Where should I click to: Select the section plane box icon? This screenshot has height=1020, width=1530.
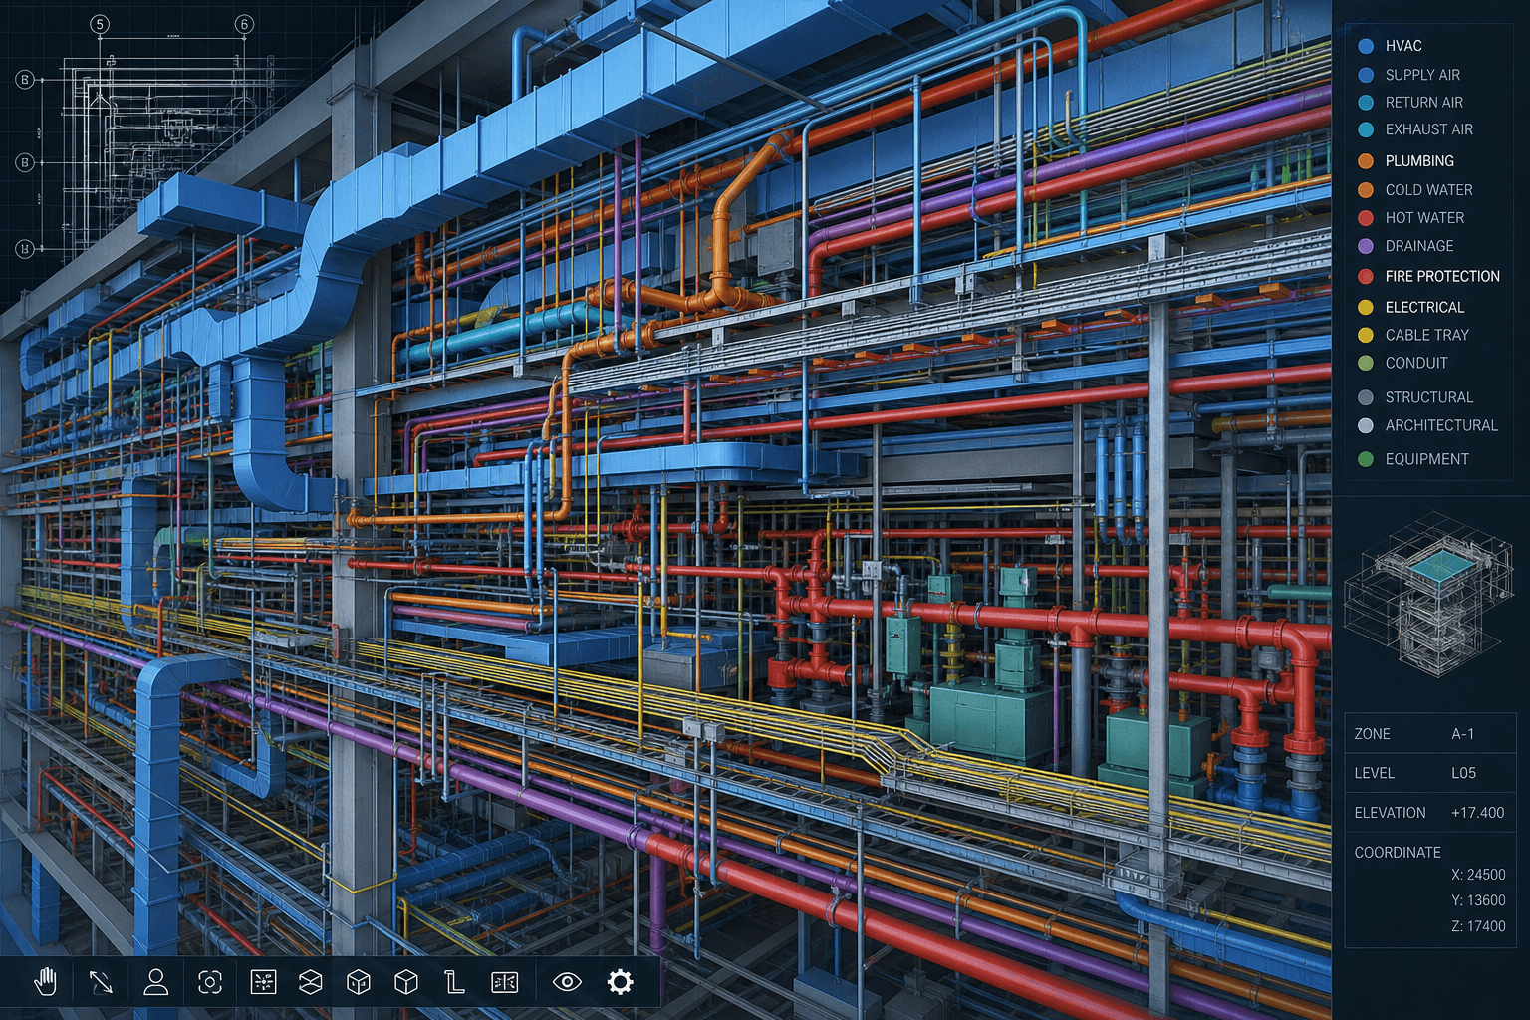[311, 982]
